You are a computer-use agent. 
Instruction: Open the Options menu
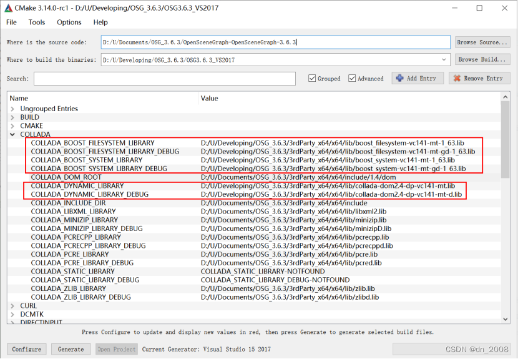69,22
